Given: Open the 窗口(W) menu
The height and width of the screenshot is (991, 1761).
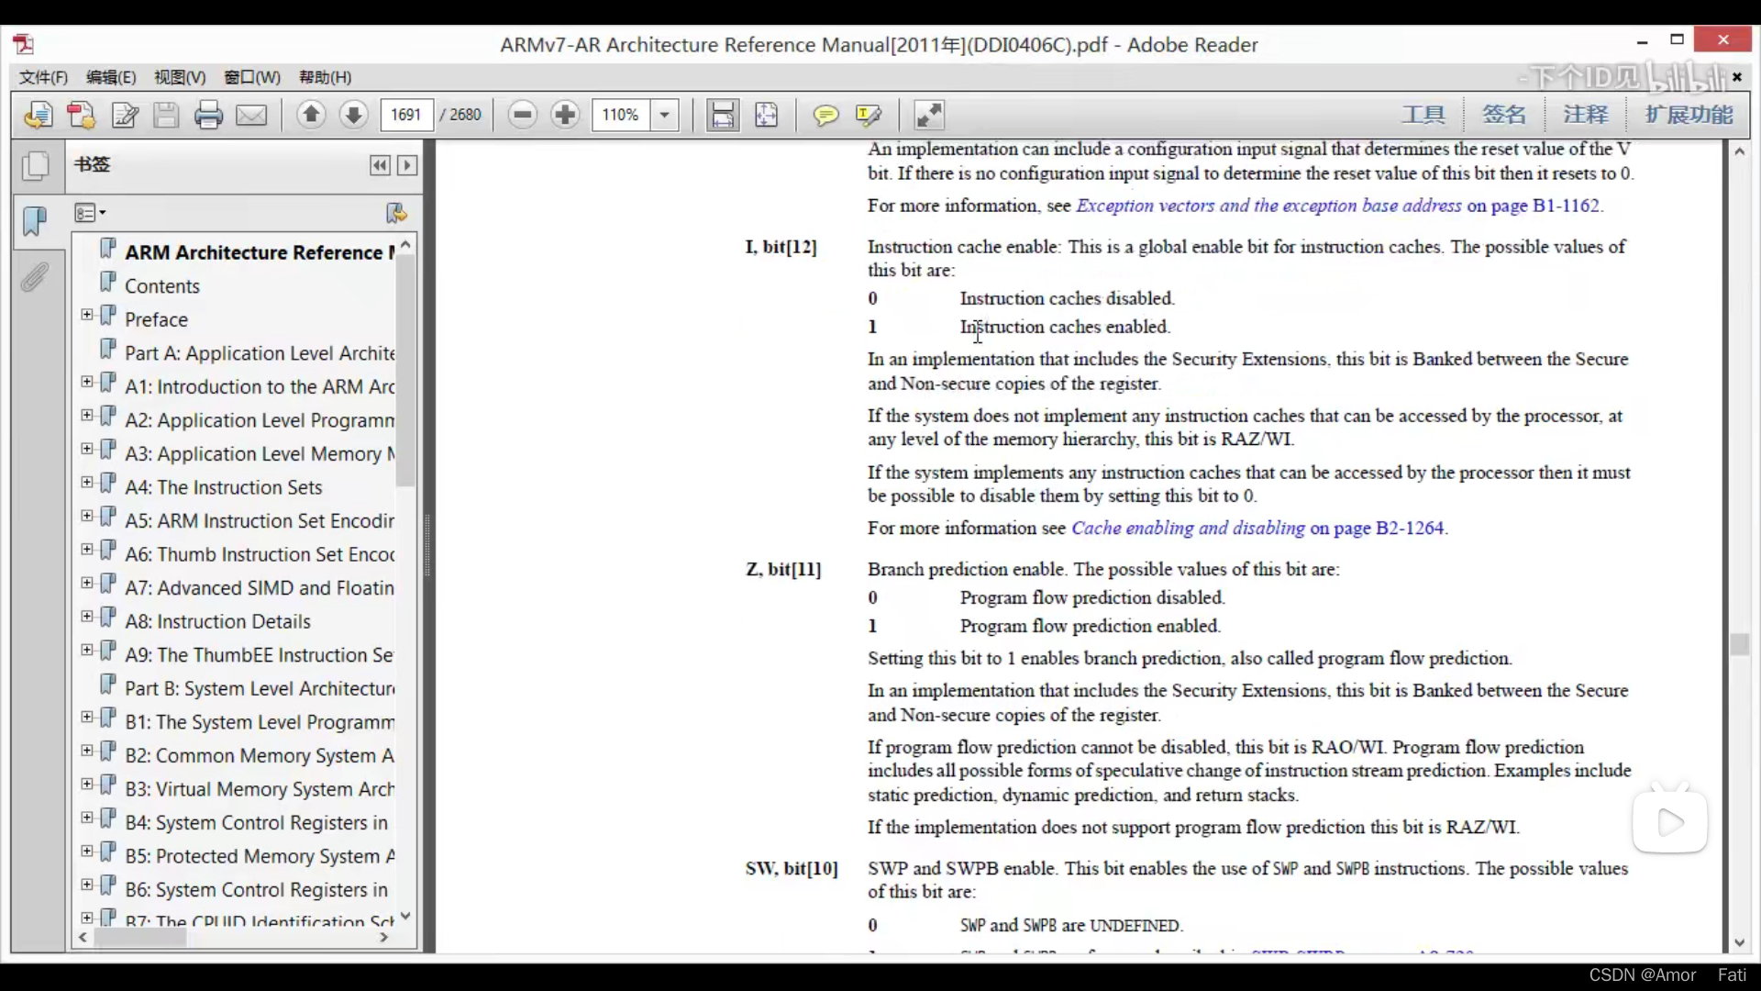Looking at the screenshot, I should (x=252, y=77).
